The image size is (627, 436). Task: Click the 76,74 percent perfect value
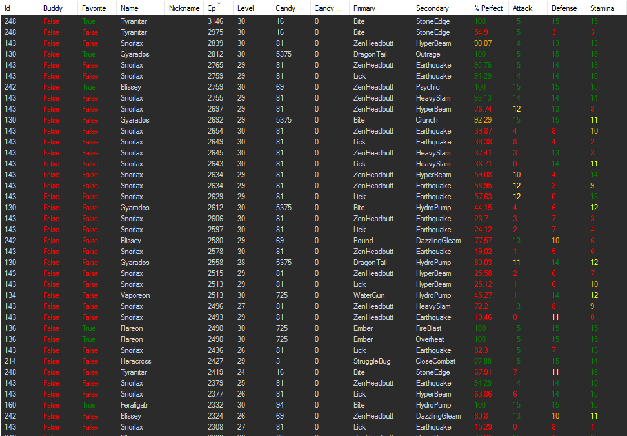(483, 109)
